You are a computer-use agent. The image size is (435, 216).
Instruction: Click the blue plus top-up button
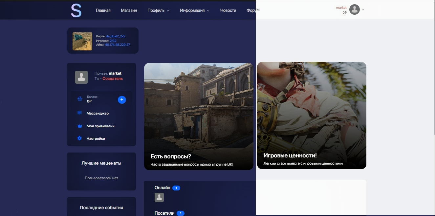(x=122, y=99)
